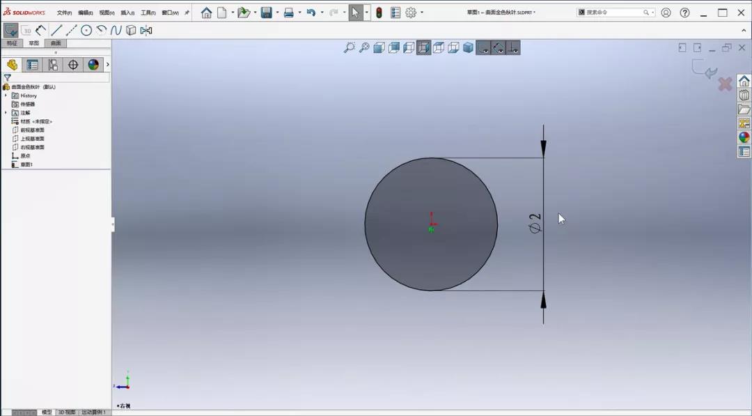Expand the 注解 annotations folder
Image resolution: width=752 pixels, height=416 pixels.
pyautogui.click(x=6, y=113)
